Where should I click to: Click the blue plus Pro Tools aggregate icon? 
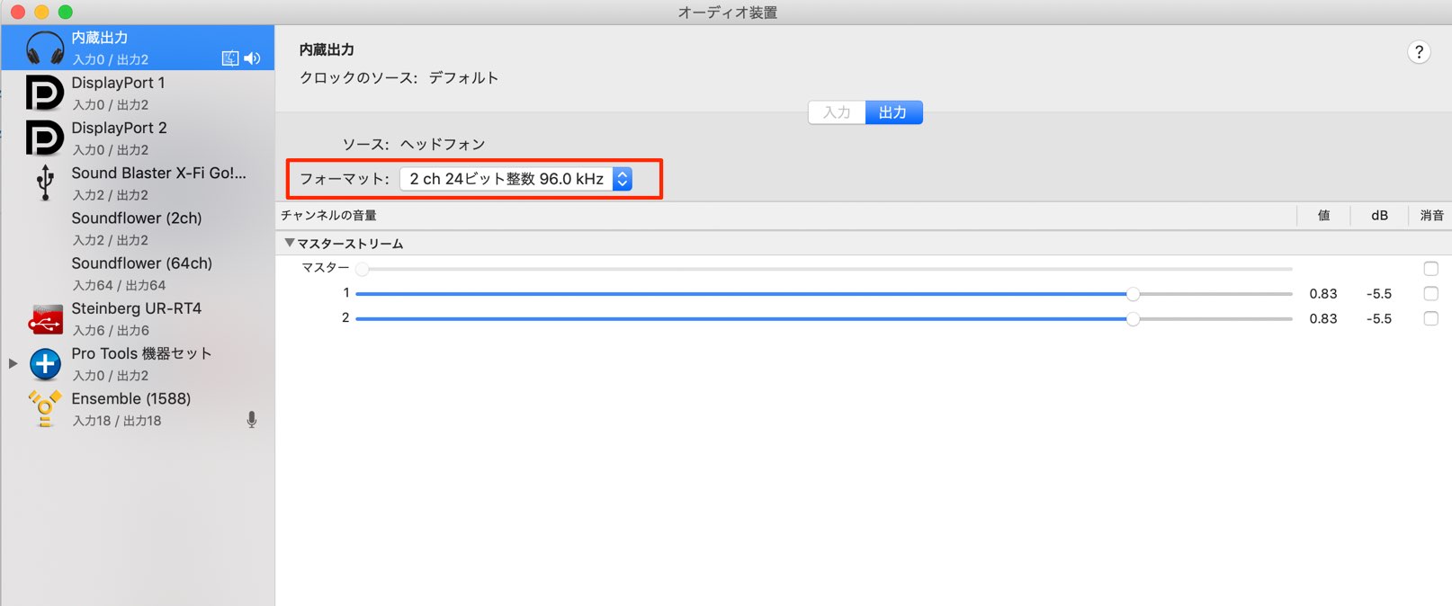point(45,363)
